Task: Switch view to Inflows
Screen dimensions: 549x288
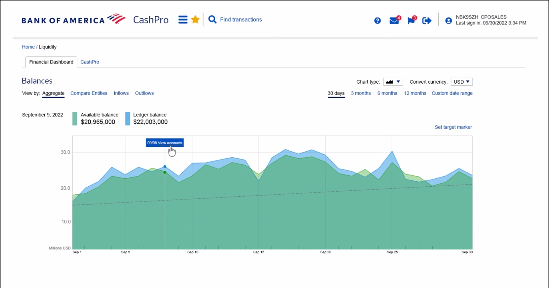Action: point(121,93)
